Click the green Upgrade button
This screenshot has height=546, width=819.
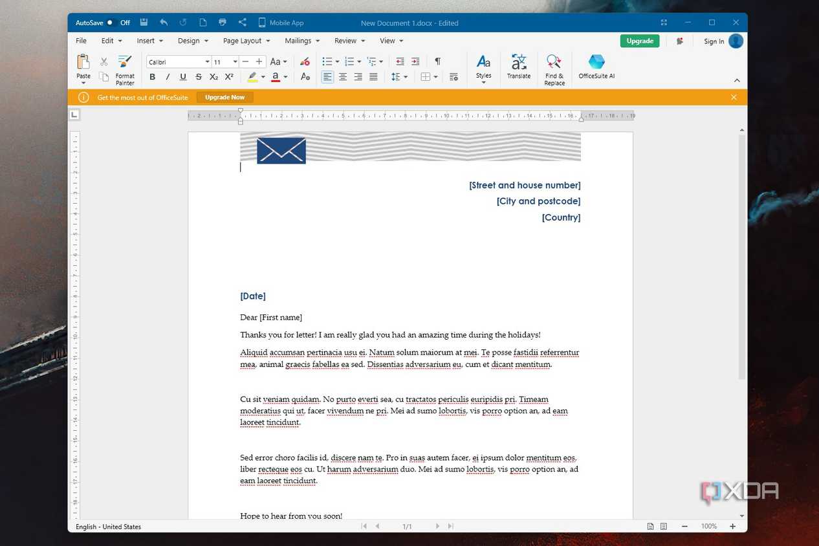click(x=640, y=41)
